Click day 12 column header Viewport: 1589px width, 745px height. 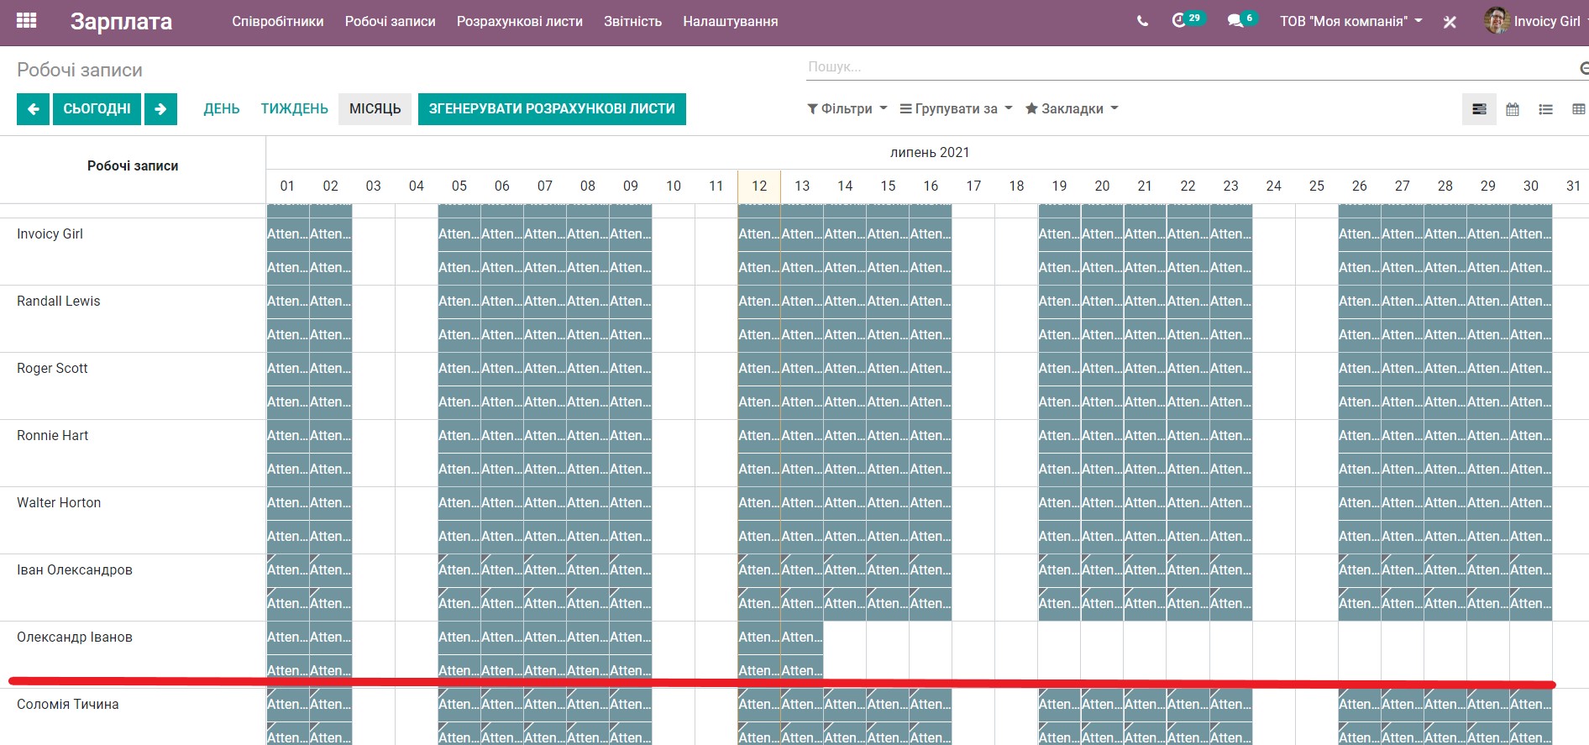pyautogui.click(x=759, y=186)
